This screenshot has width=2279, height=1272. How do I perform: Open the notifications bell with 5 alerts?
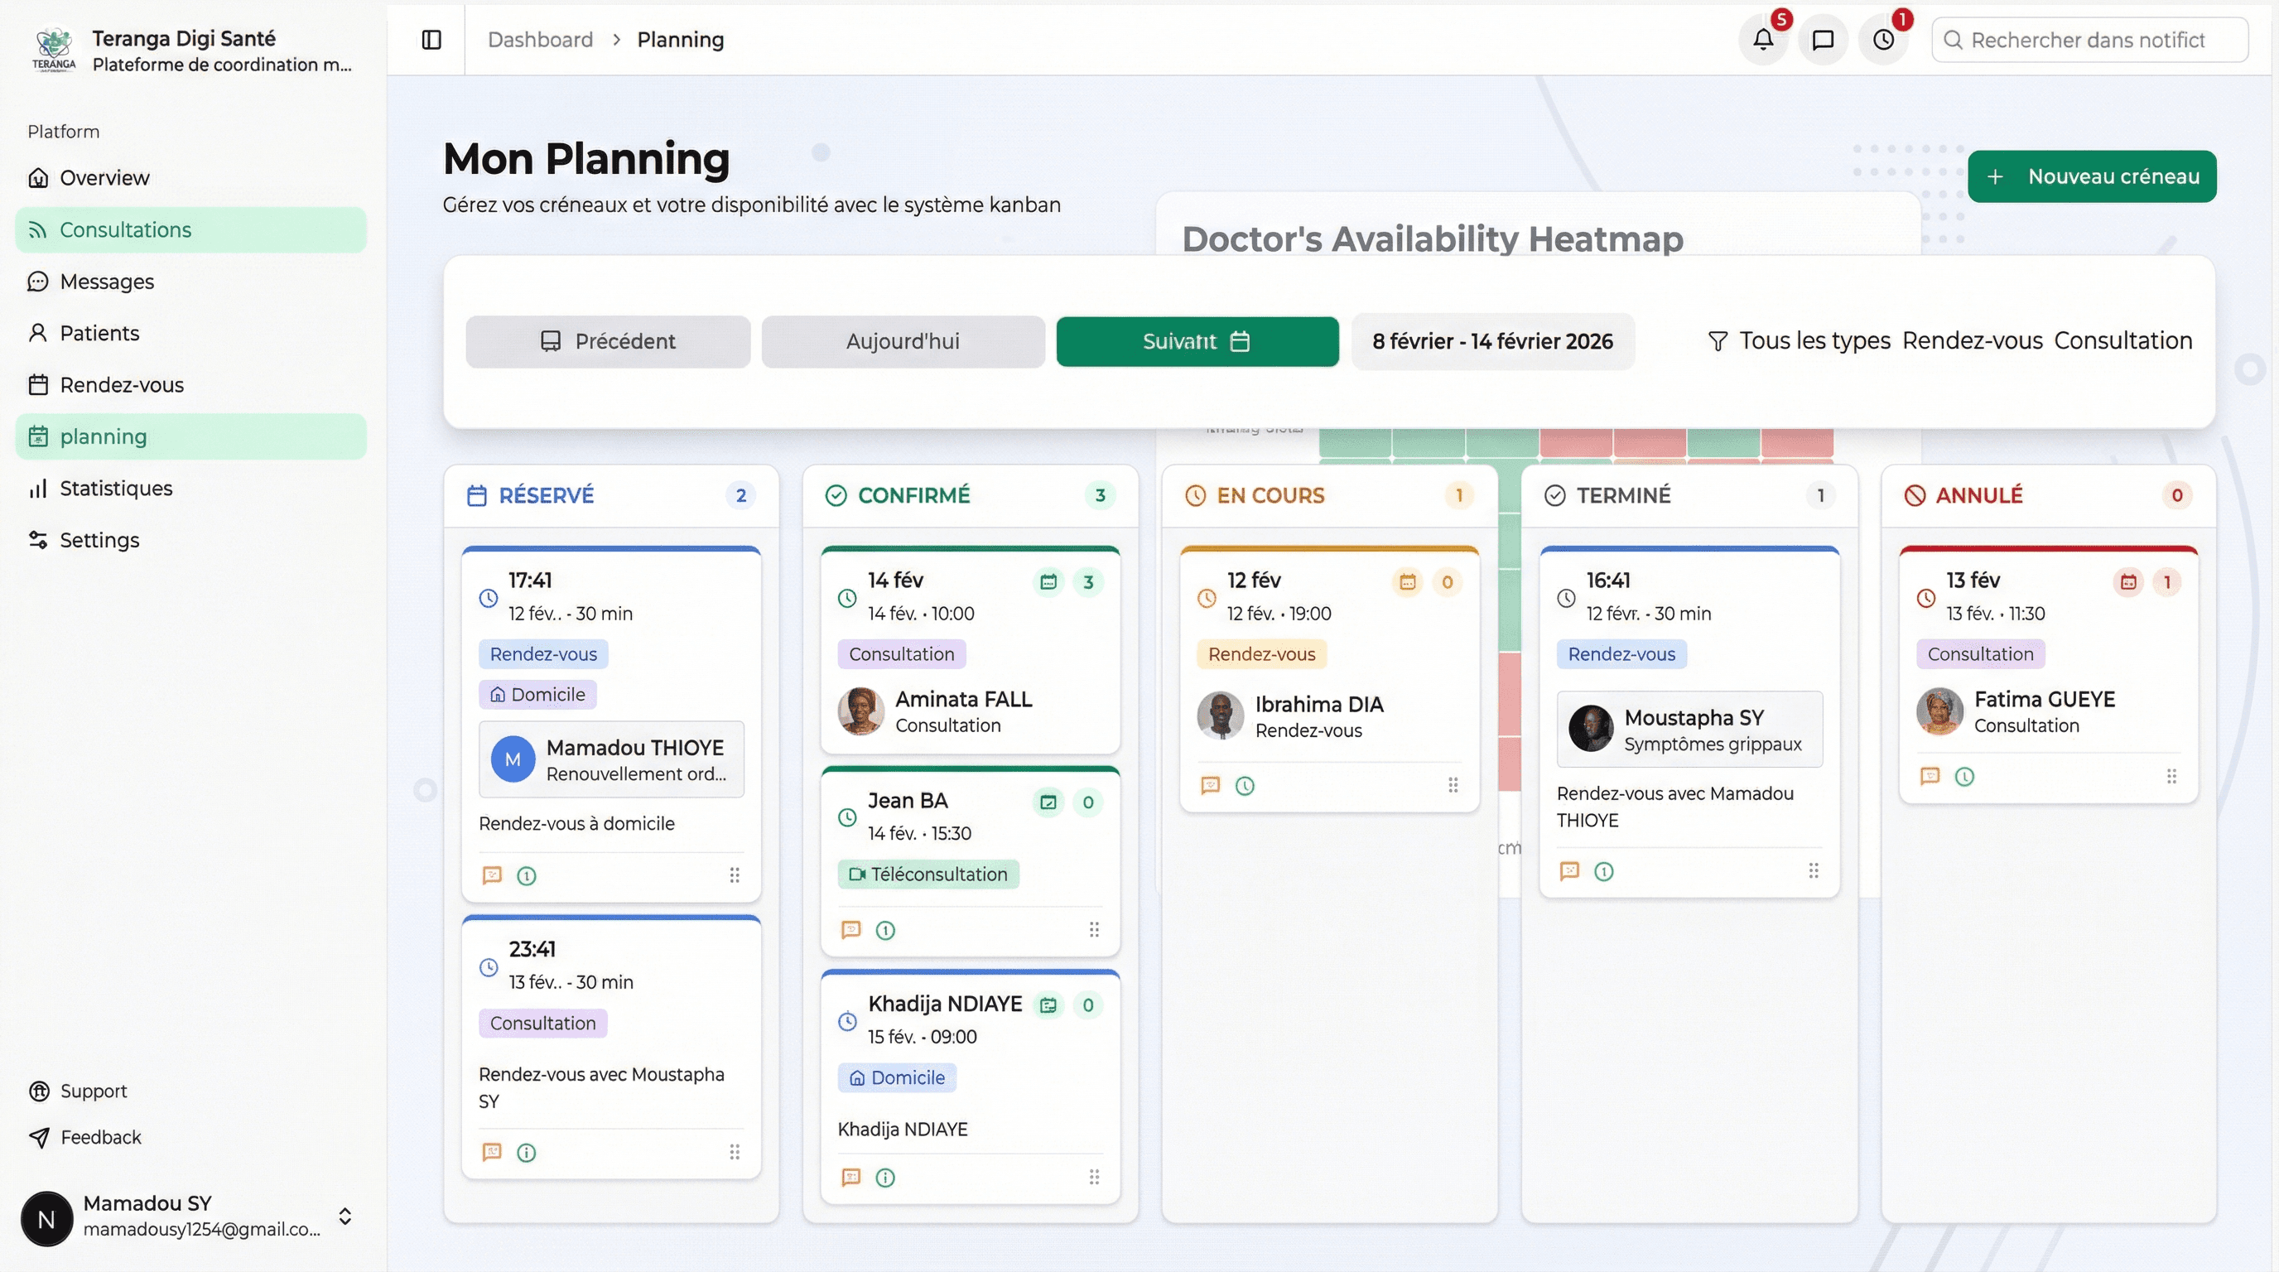tap(1764, 39)
